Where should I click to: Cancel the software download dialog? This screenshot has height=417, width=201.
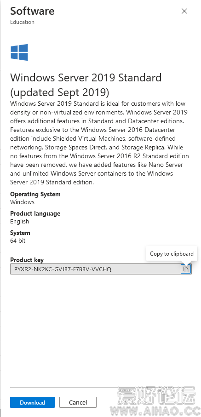click(x=78, y=402)
